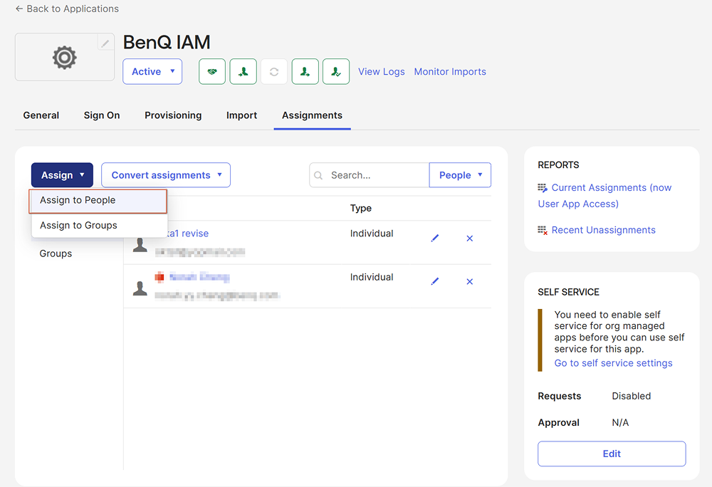Select Assign to People menu option
The height and width of the screenshot is (487, 712).
click(98, 201)
